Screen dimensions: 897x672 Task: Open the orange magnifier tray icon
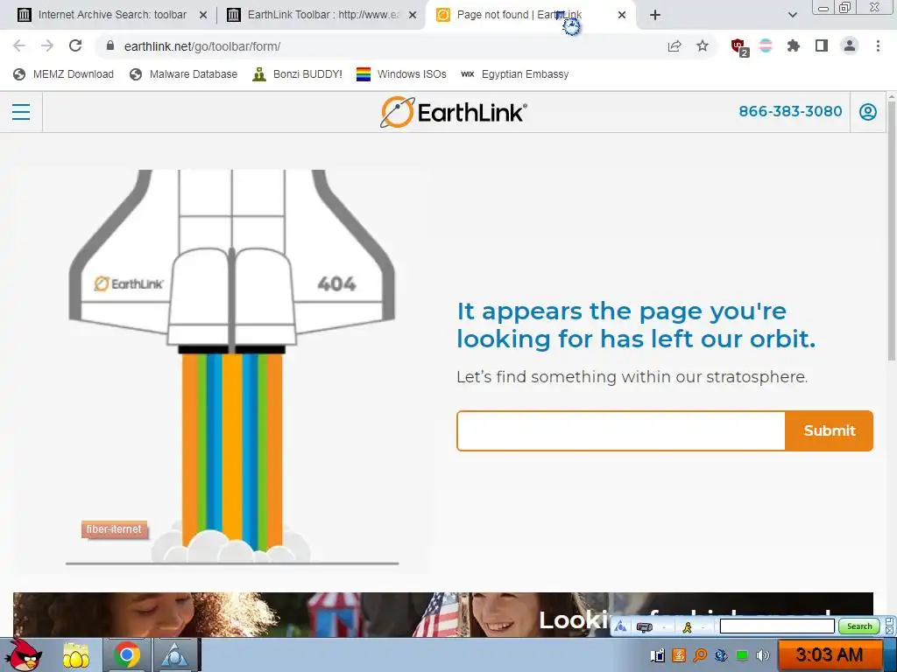(700, 654)
